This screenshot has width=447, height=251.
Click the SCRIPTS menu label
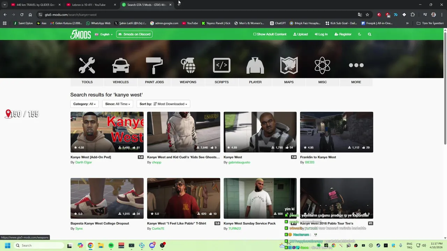[222, 82]
